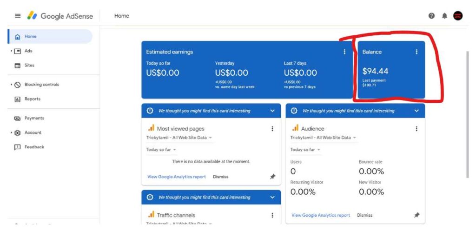Click the page vertical scrollbar
The height and width of the screenshot is (238, 476).
[x=467, y=114]
